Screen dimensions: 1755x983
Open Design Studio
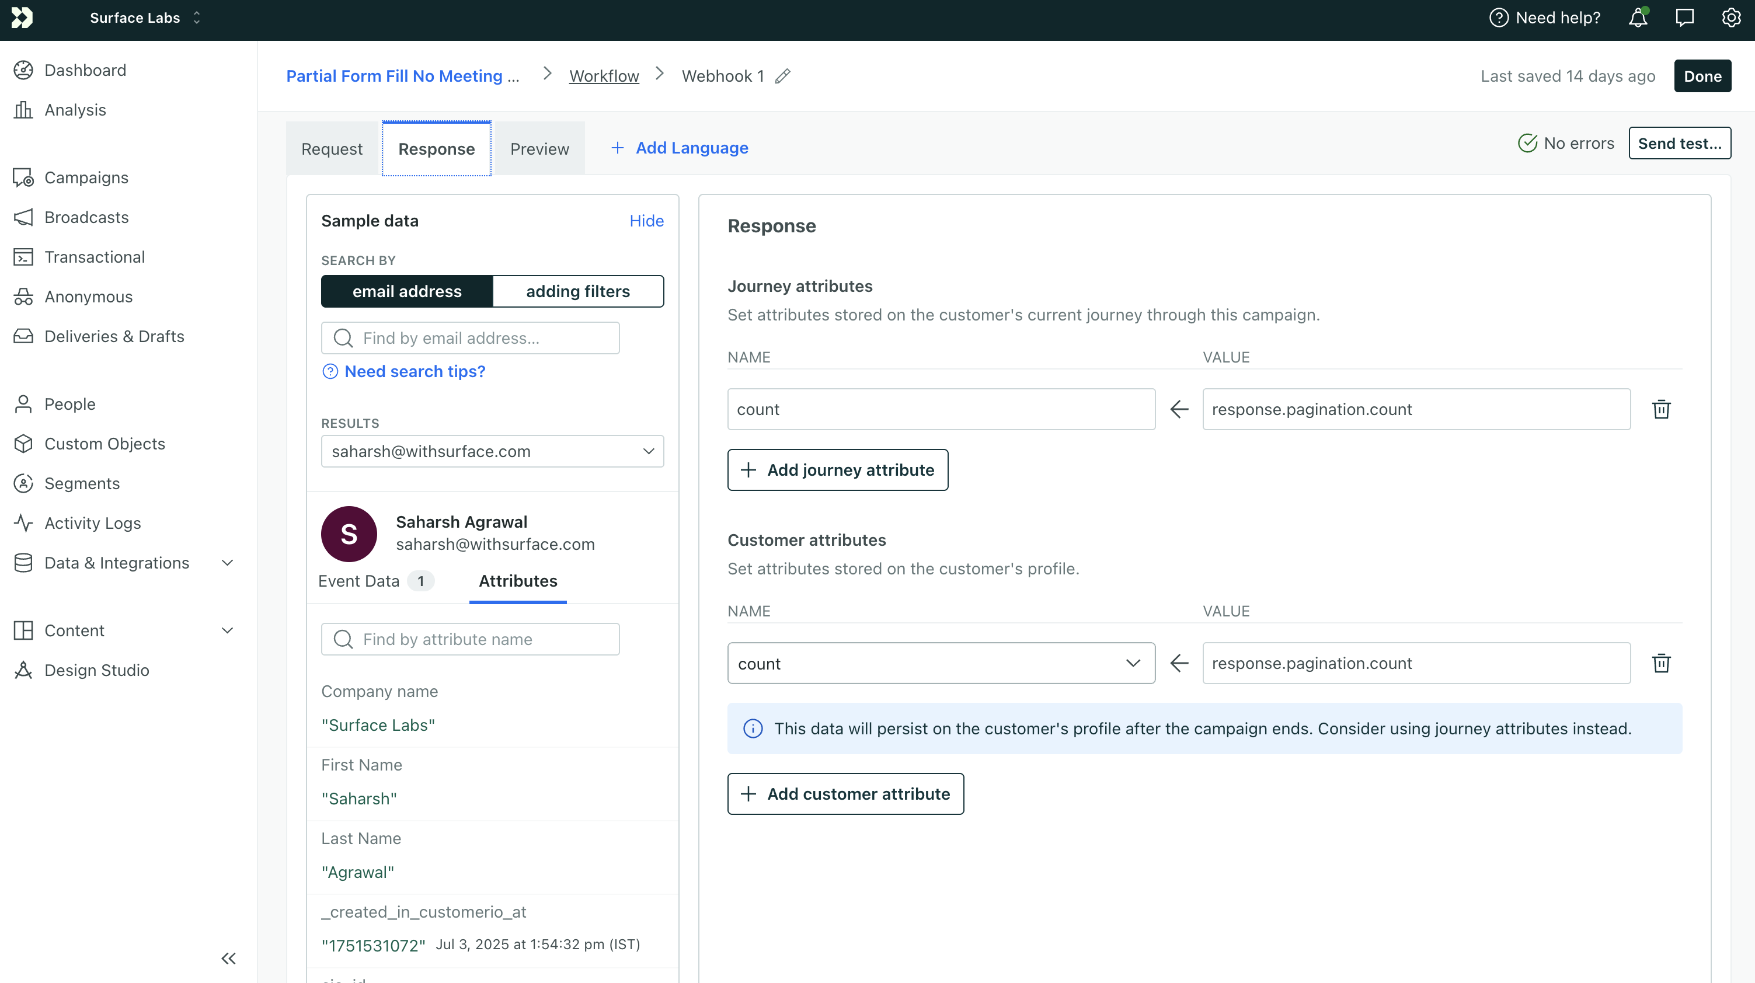pyautogui.click(x=97, y=670)
